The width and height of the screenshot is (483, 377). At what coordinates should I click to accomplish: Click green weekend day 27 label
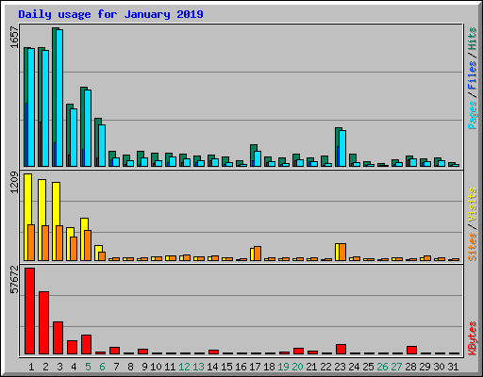(x=396, y=367)
